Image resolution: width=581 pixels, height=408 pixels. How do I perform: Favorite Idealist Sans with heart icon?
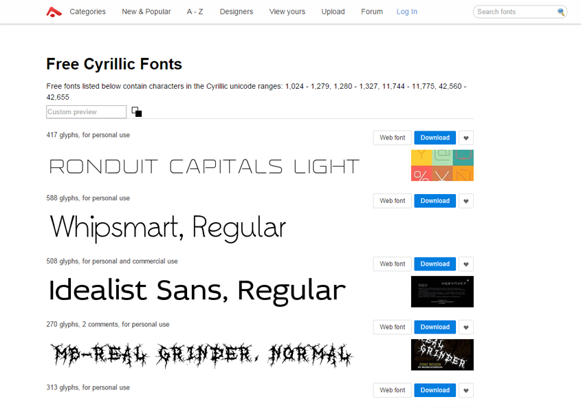click(465, 264)
